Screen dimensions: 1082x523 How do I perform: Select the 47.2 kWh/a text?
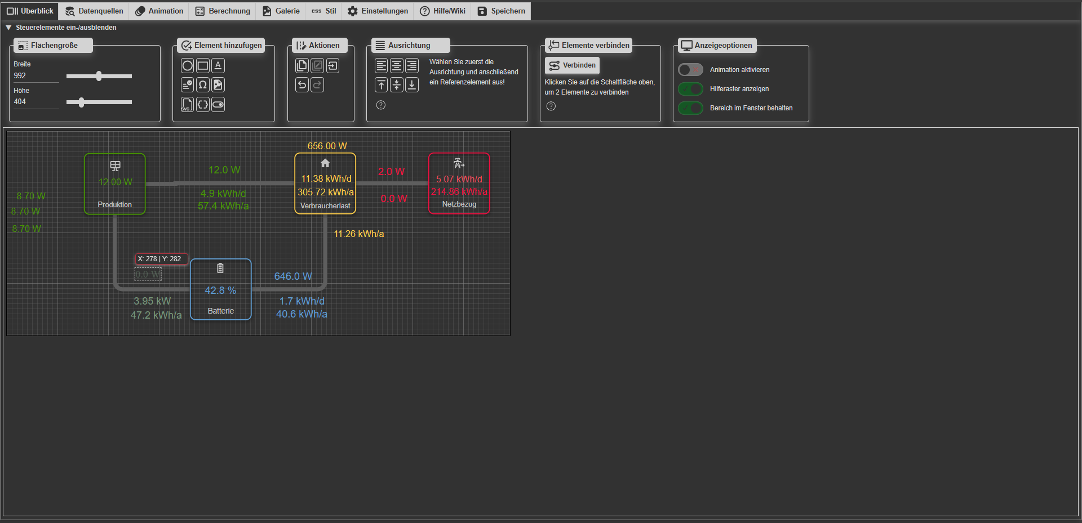pyautogui.click(x=156, y=315)
